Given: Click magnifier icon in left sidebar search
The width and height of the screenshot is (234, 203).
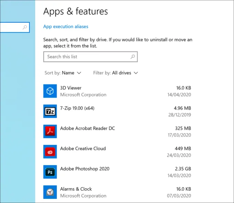Looking at the screenshot, I should point(25,27).
